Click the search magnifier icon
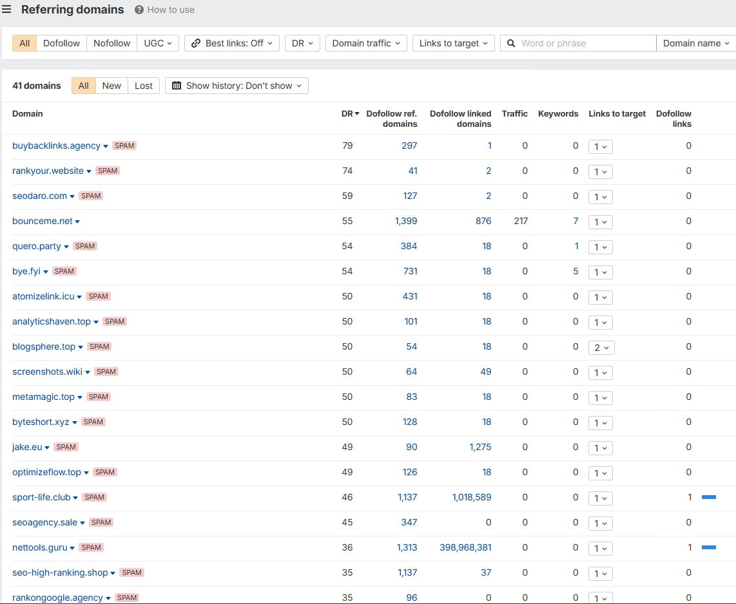The height and width of the screenshot is (604, 736). pos(511,43)
